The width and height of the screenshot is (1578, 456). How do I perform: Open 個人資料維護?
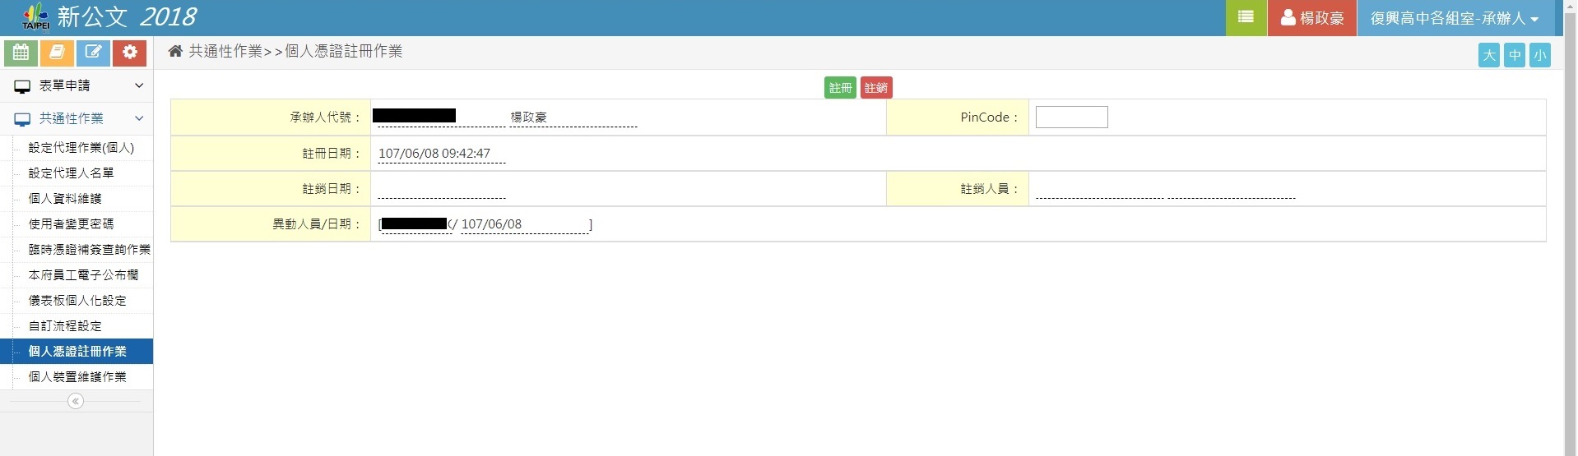[65, 199]
